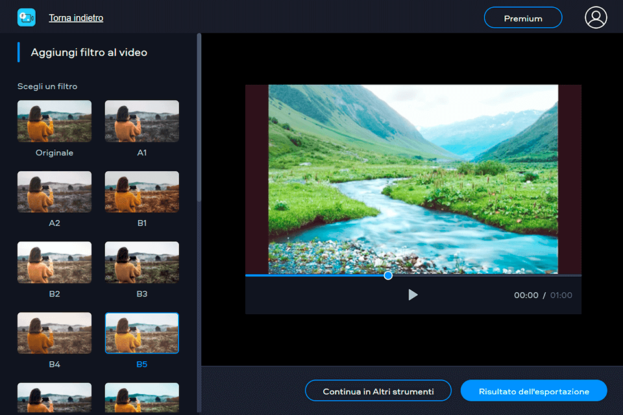Viewport: 623px width, 415px height.
Task: Click Continua in Altri strumenti
Action: click(x=378, y=390)
